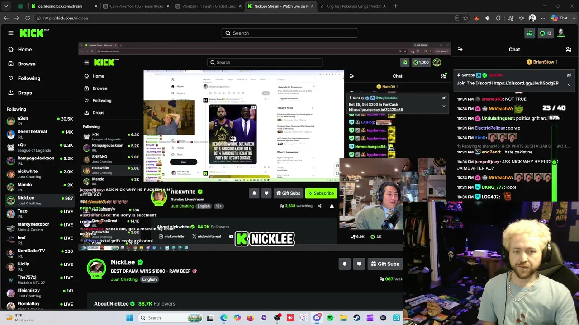The image size is (579, 325).
Task: Launch Firefox from the taskbar
Action: point(251,318)
